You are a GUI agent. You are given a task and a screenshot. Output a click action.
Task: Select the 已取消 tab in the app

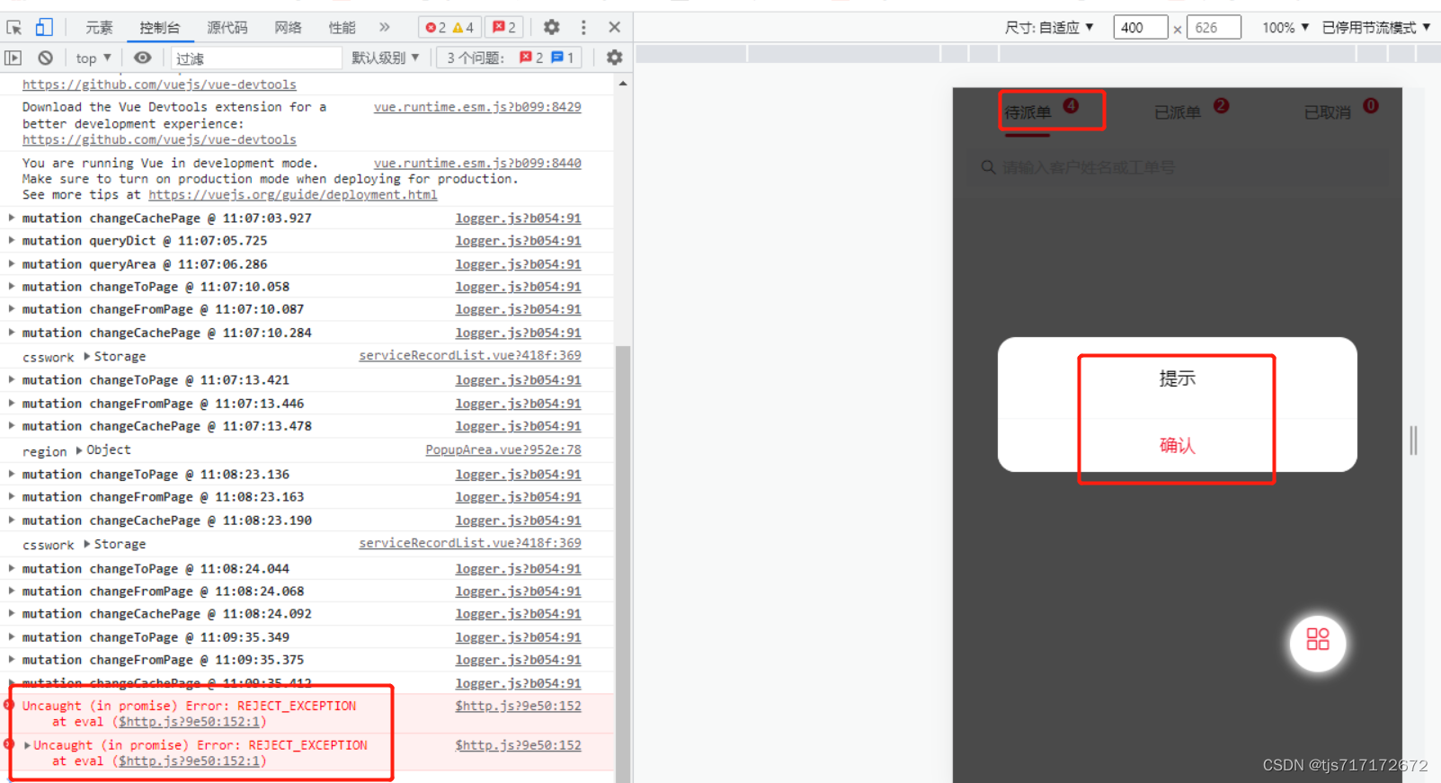[1328, 112]
